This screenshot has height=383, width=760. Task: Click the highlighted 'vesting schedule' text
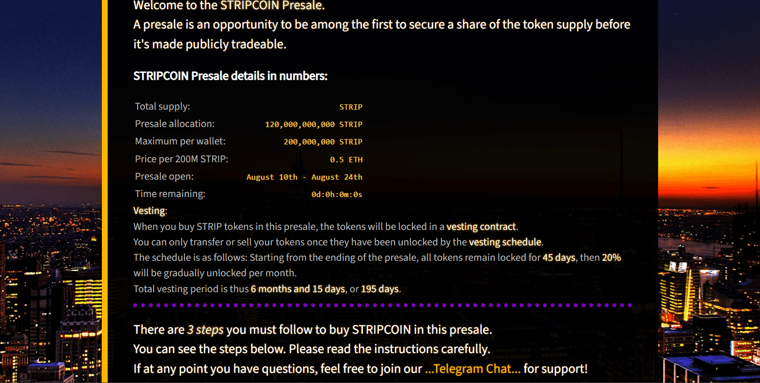[505, 242]
